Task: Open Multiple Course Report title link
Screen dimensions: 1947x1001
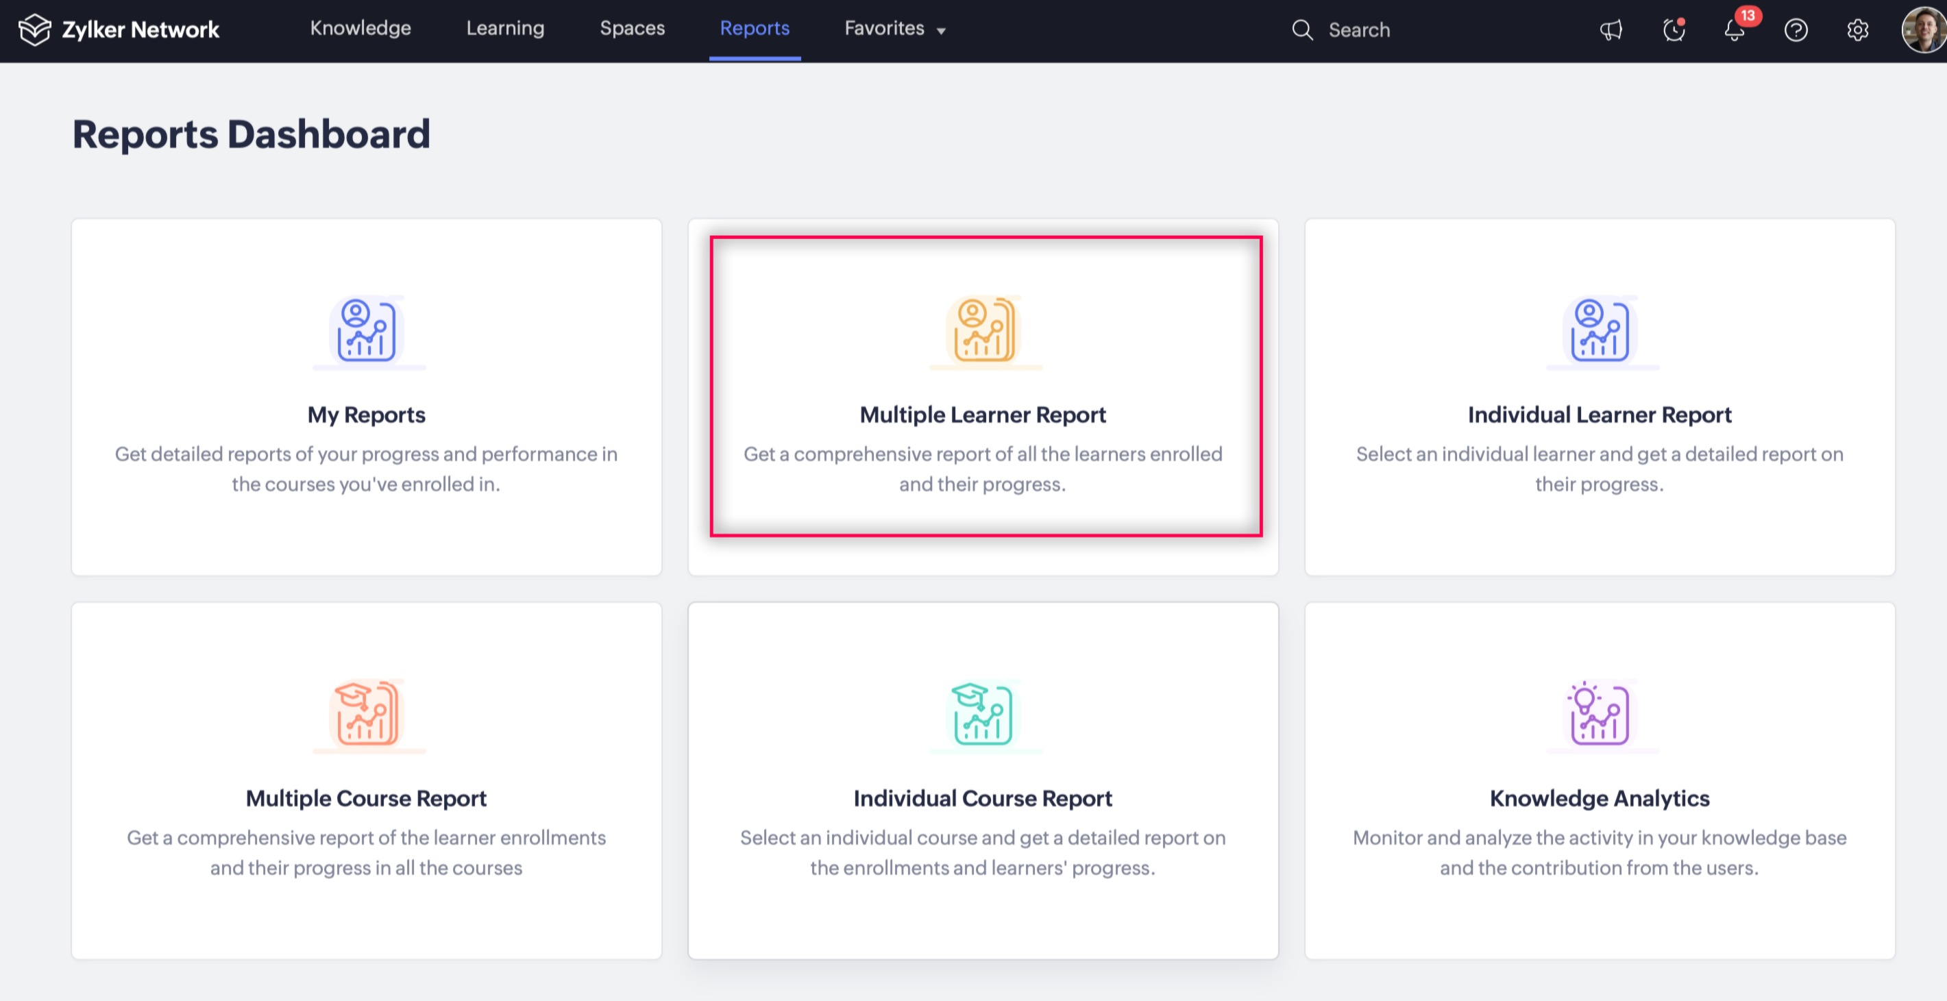Action: pos(366,798)
